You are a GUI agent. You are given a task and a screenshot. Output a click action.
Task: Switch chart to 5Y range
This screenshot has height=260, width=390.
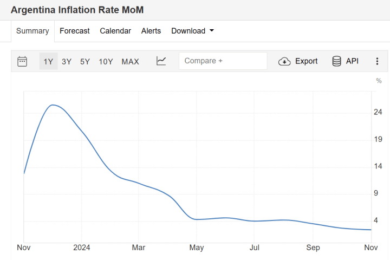click(85, 61)
